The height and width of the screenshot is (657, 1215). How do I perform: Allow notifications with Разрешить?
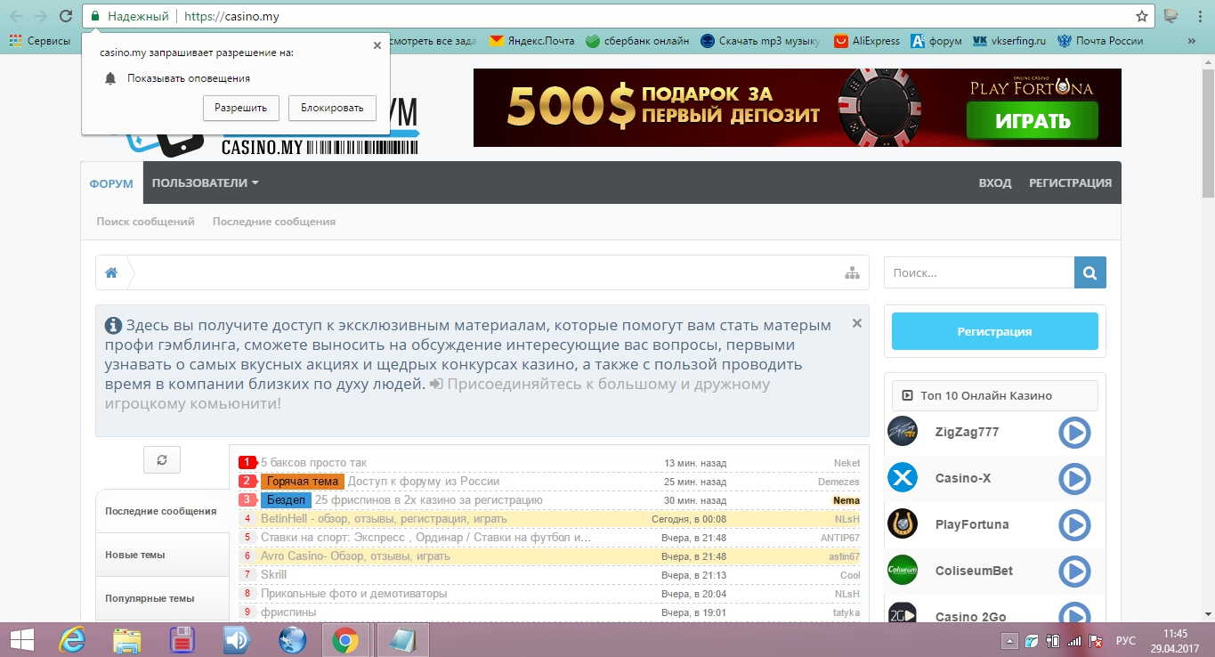tap(241, 108)
